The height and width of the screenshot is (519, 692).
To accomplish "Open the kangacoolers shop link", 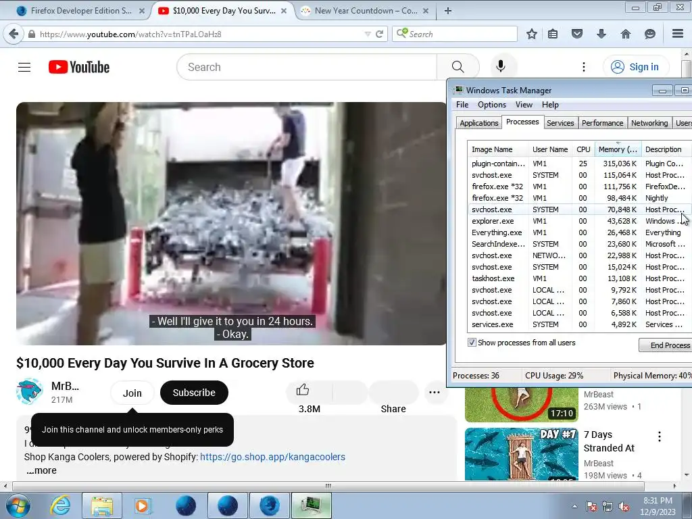I will [x=272, y=457].
